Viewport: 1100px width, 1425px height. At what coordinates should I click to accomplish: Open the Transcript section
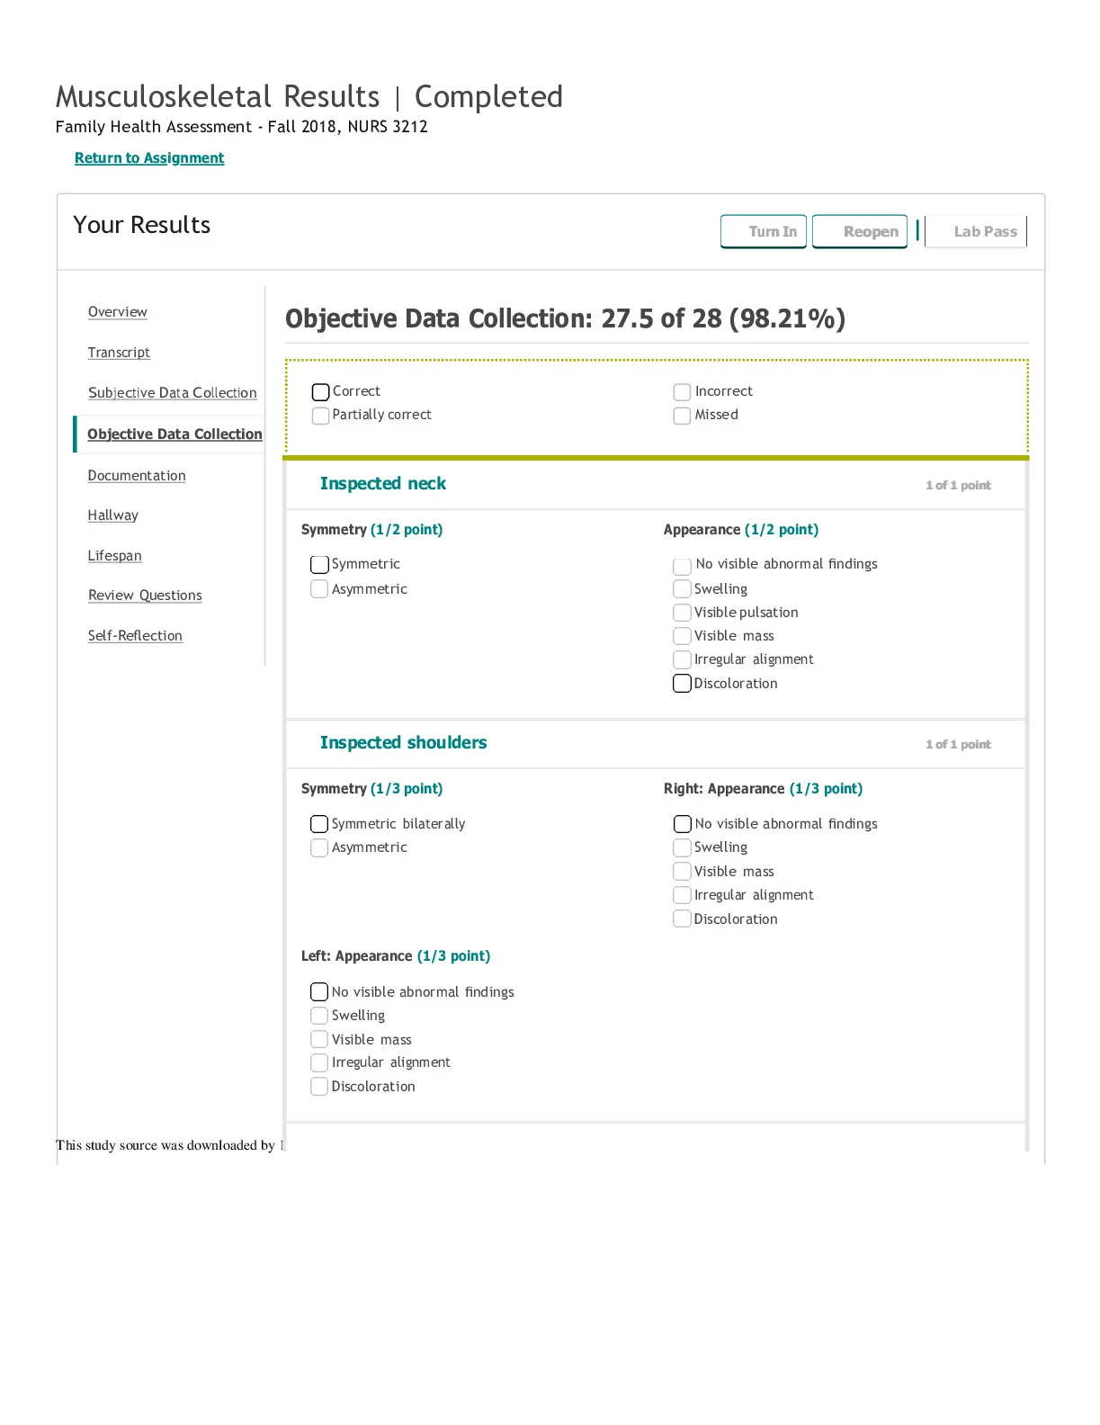pos(119,353)
